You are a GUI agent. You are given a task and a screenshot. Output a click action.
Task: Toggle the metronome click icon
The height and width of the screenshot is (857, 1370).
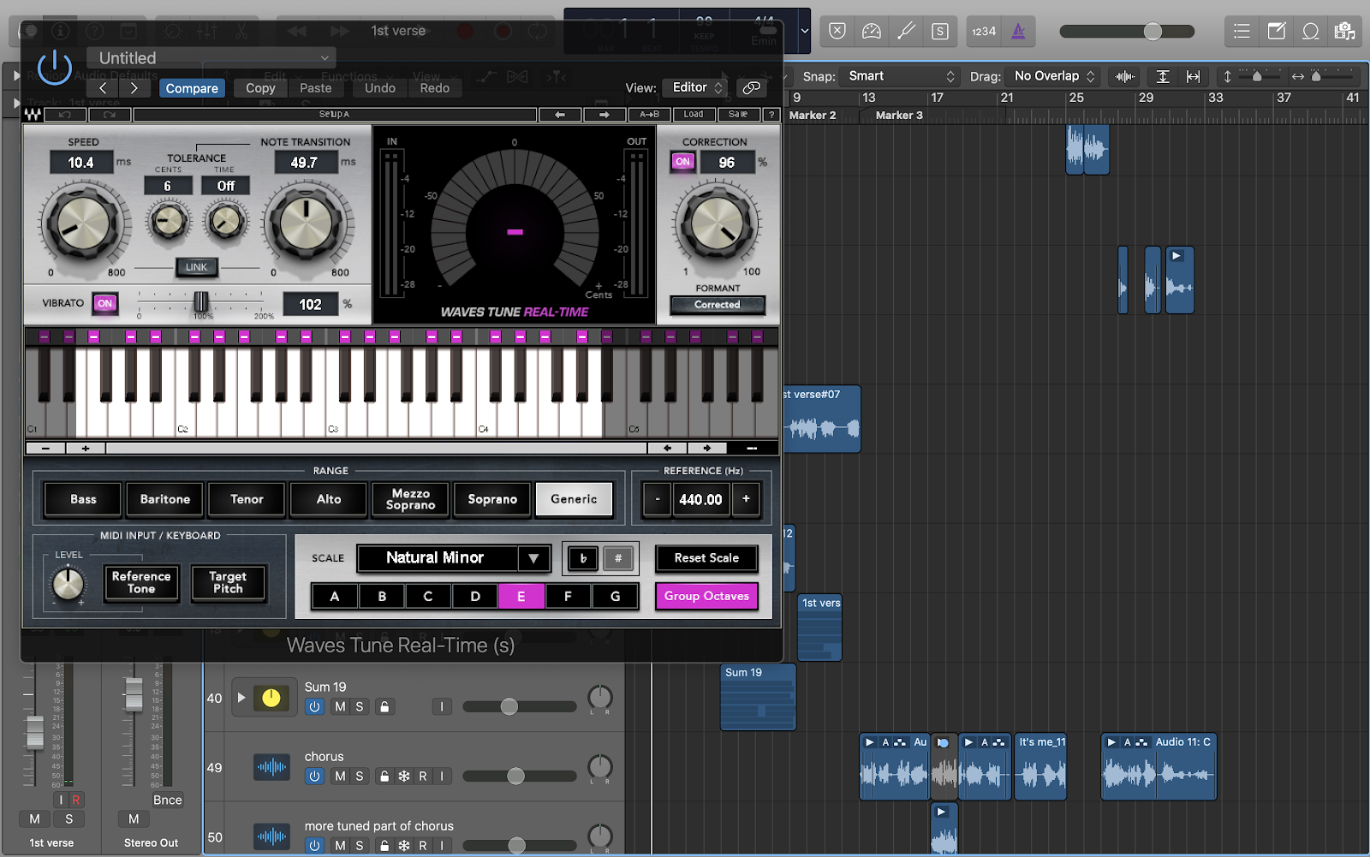point(1018,31)
